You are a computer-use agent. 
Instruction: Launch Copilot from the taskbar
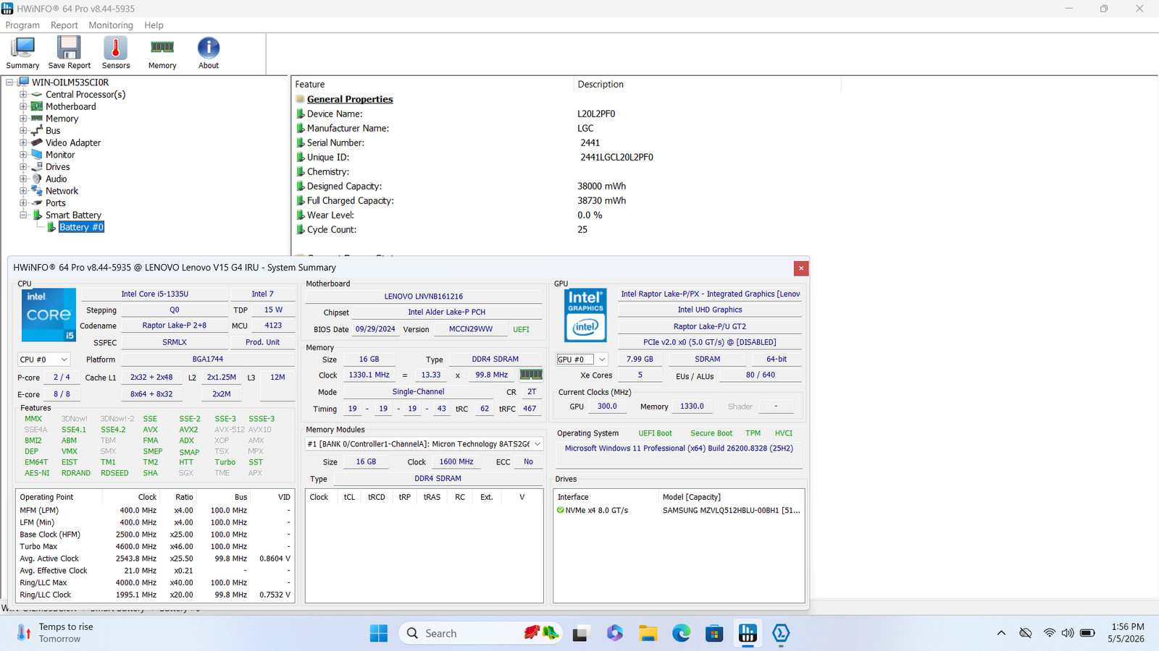click(615, 634)
